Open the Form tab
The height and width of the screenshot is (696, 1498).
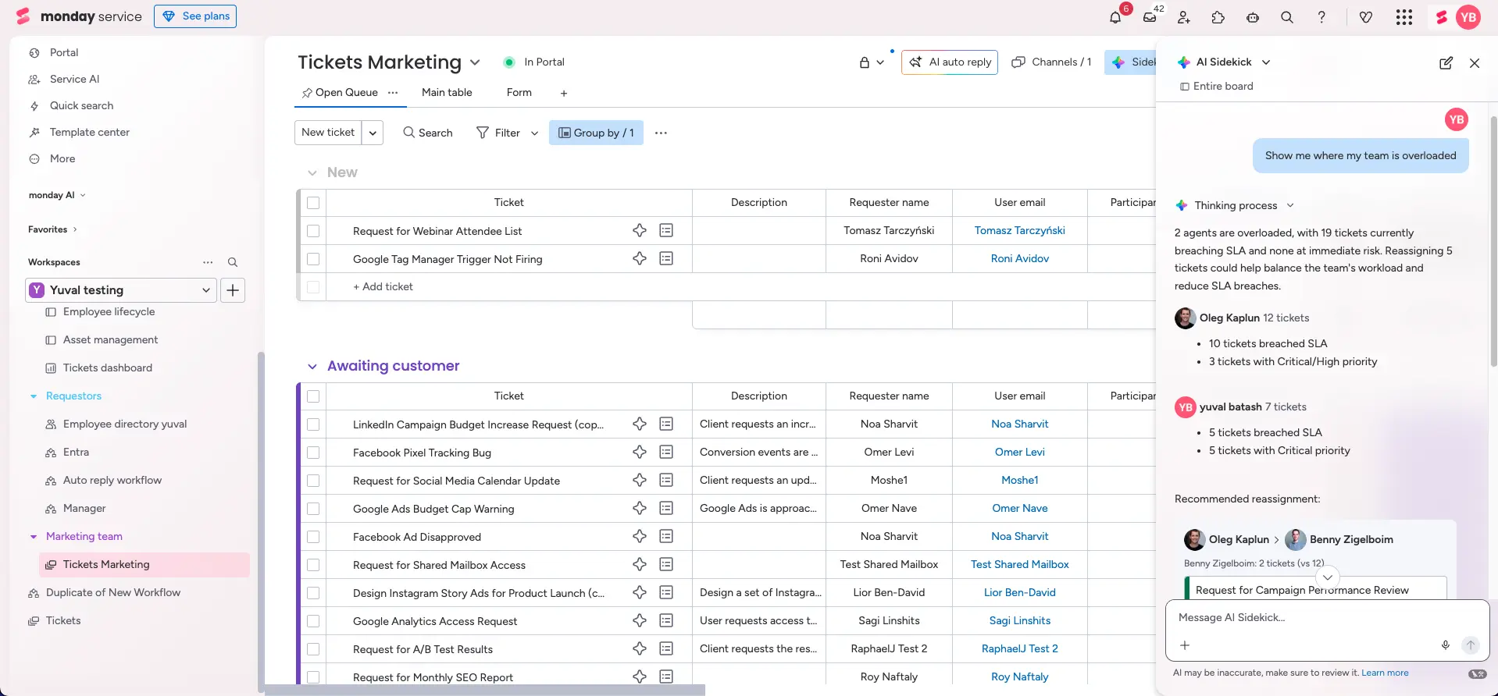pos(519,93)
